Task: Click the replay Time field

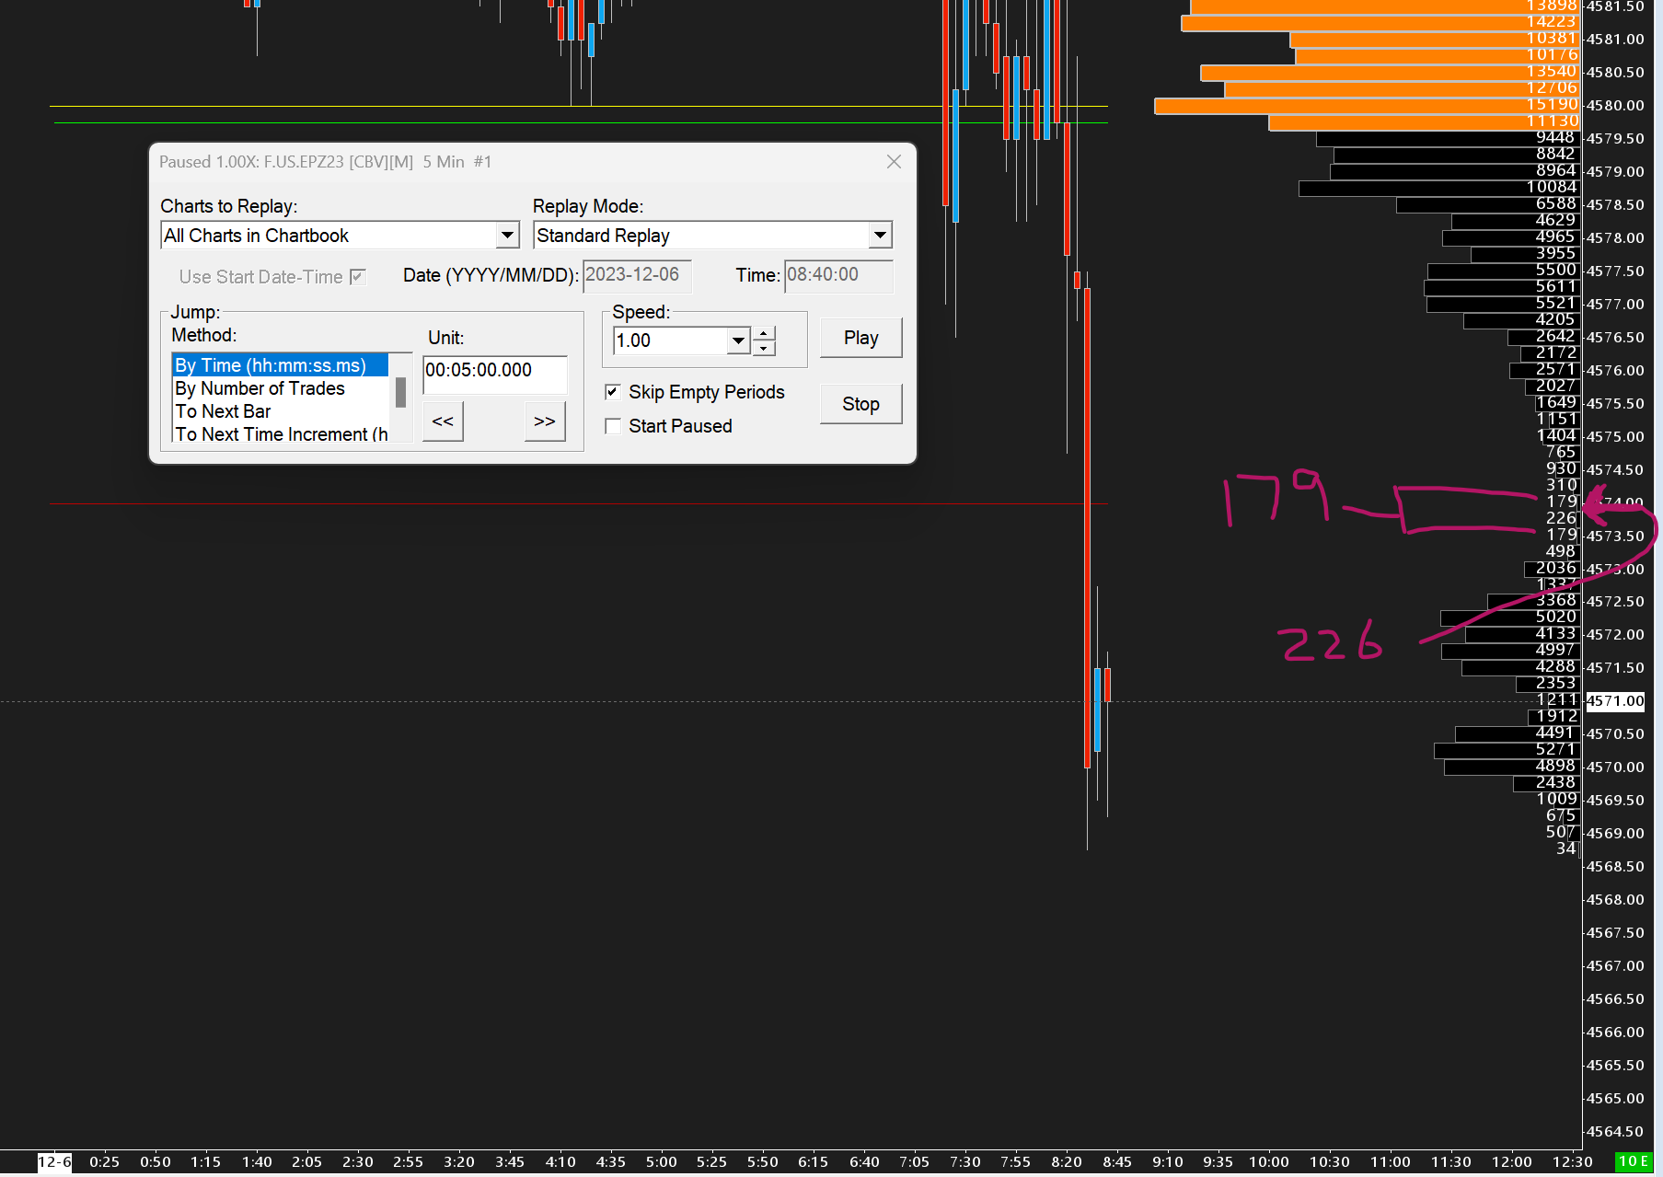Action: click(x=838, y=275)
